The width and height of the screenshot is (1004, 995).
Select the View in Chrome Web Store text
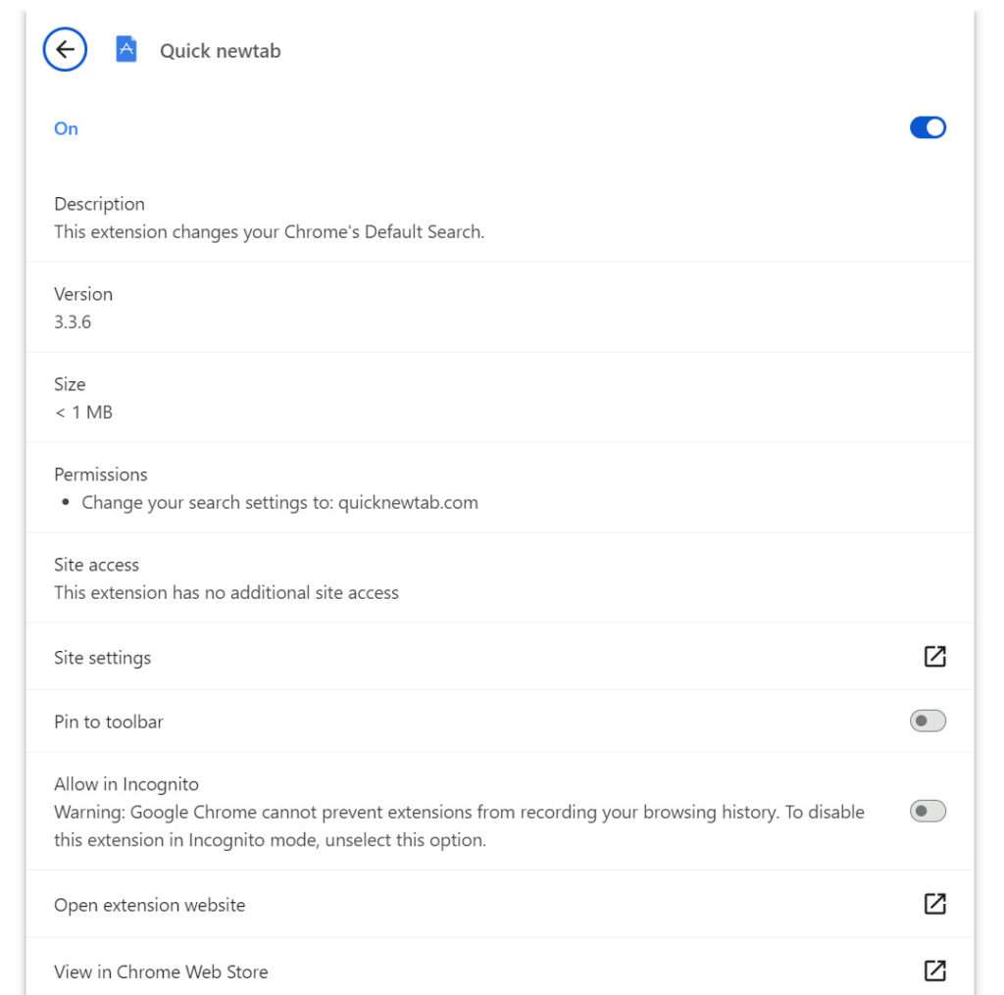[x=161, y=971]
